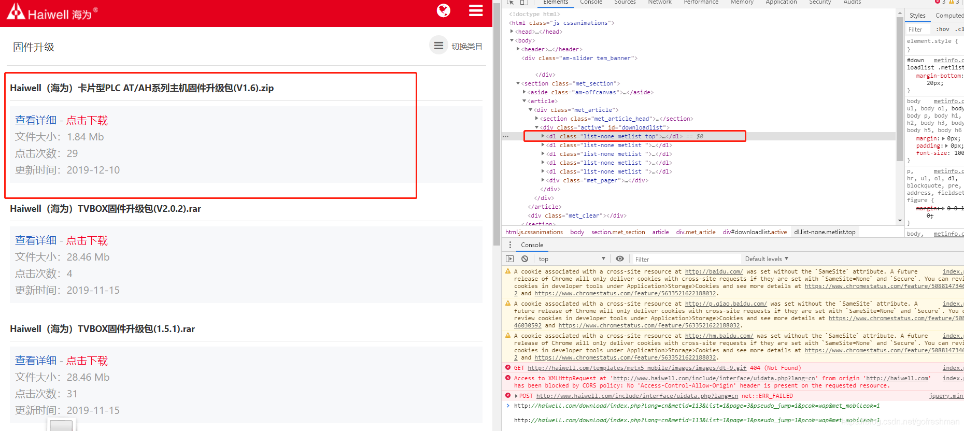Click the round list icon beside 切换类目
Screen dimensions: 964x431
[438, 46]
